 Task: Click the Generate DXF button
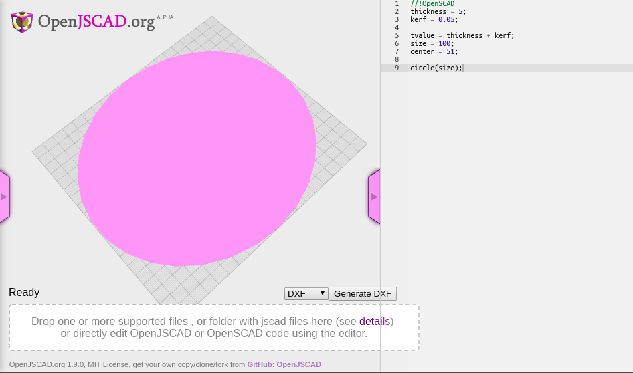(363, 294)
